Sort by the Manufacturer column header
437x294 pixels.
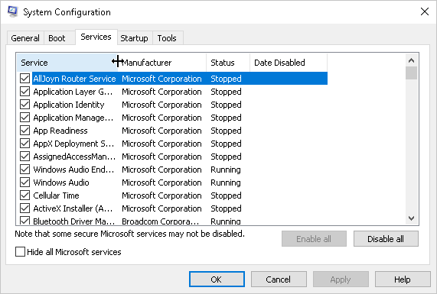pyautogui.click(x=162, y=63)
